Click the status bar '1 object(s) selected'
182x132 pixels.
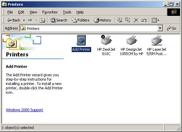click(x=18, y=128)
